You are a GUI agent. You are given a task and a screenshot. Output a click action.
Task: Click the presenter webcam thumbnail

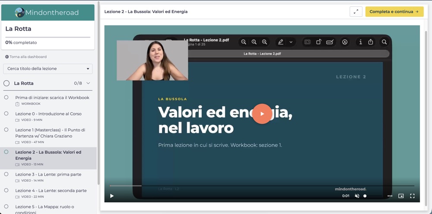coord(152,60)
